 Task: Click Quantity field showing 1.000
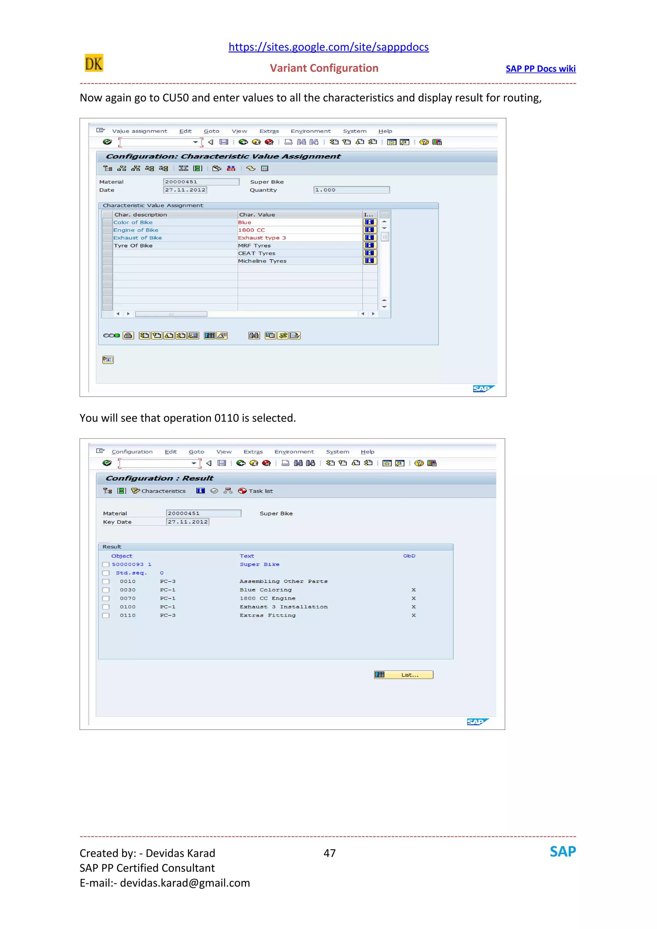point(351,190)
